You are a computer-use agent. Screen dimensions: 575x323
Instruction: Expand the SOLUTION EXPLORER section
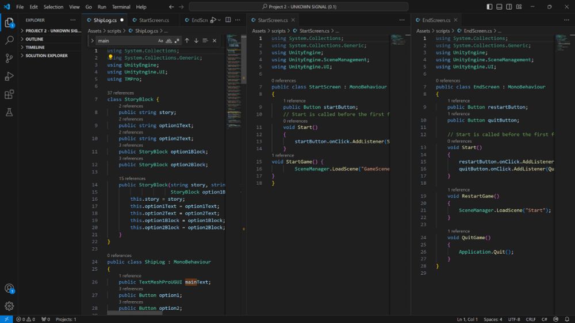coord(46,56)
